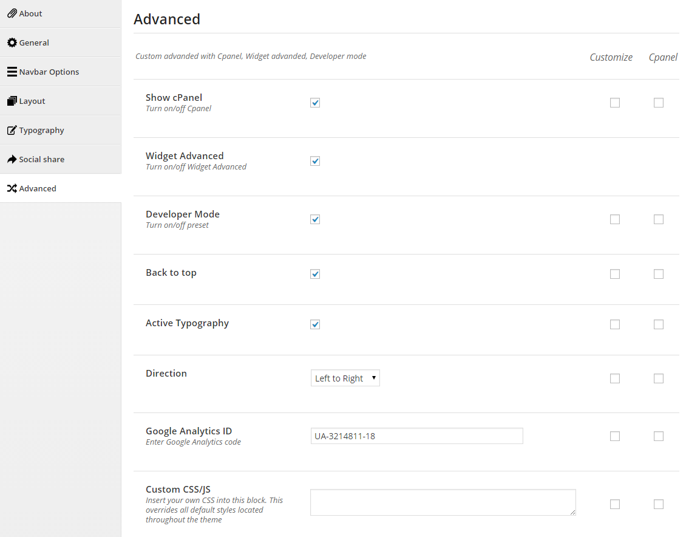Turn off Developer Mode checkbox
The width and height of the screenshot is (686, 537).
pyautogui.click(x=315, y=219)
